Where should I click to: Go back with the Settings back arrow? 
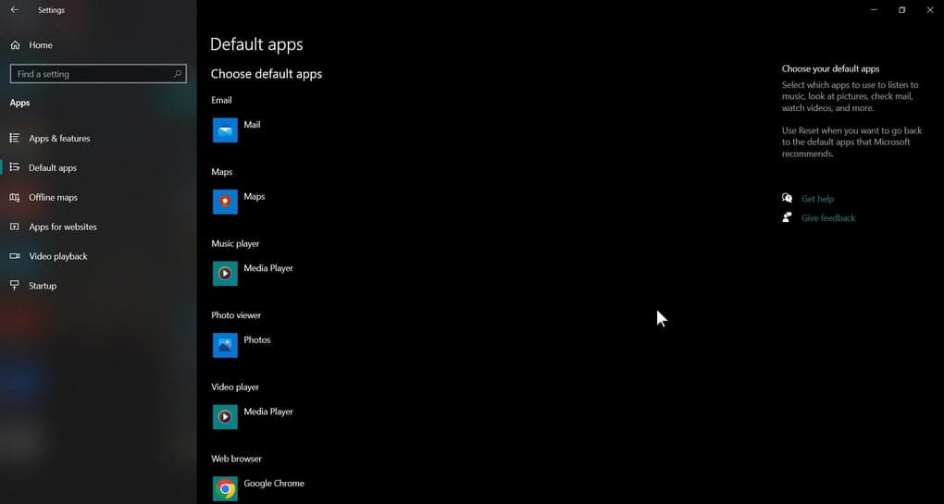[15, 10]
